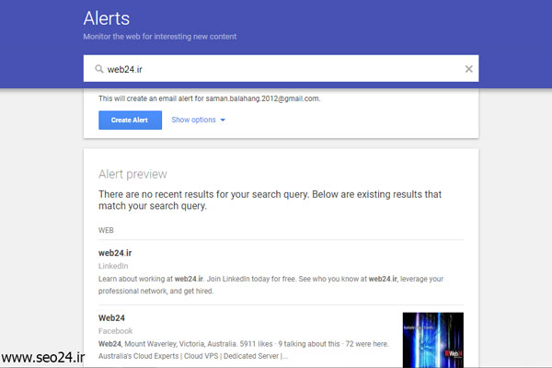Click the 'Monitor the web' subtitle
This screenshot has width=552, height=368.
tap(160, 36)
